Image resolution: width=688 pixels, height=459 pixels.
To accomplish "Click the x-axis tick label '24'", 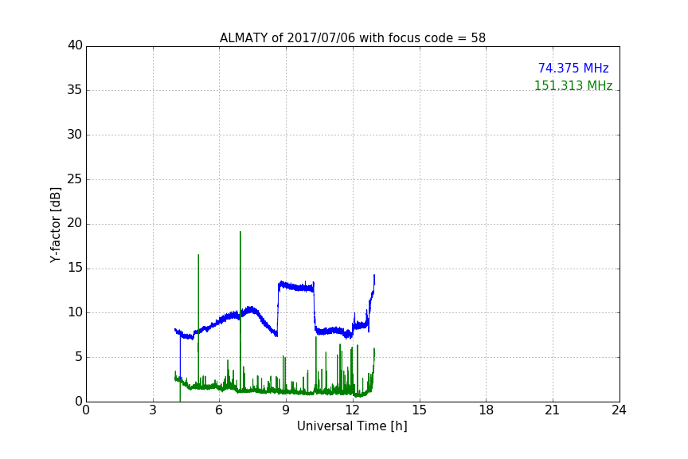I will tap(619, 410).
